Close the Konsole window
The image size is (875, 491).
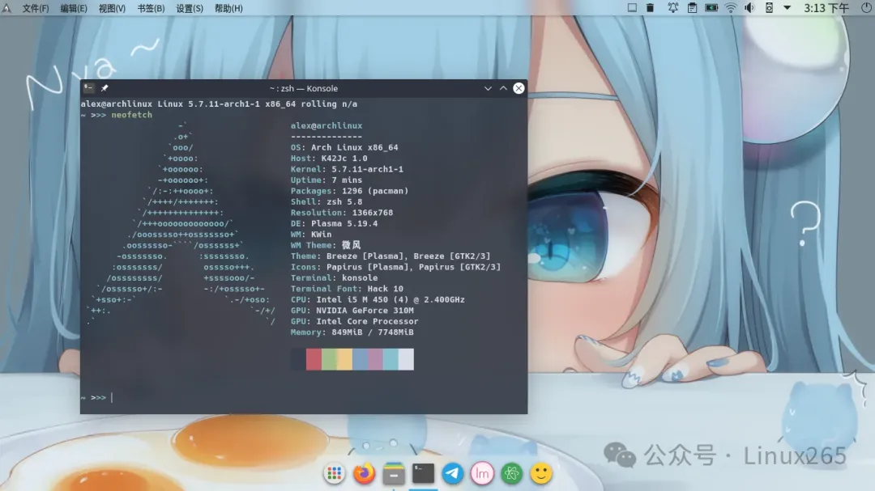519,88
